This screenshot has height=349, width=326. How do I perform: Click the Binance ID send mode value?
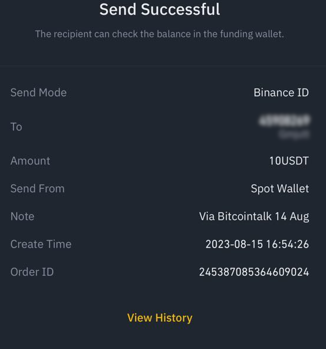tap(281, 93)
